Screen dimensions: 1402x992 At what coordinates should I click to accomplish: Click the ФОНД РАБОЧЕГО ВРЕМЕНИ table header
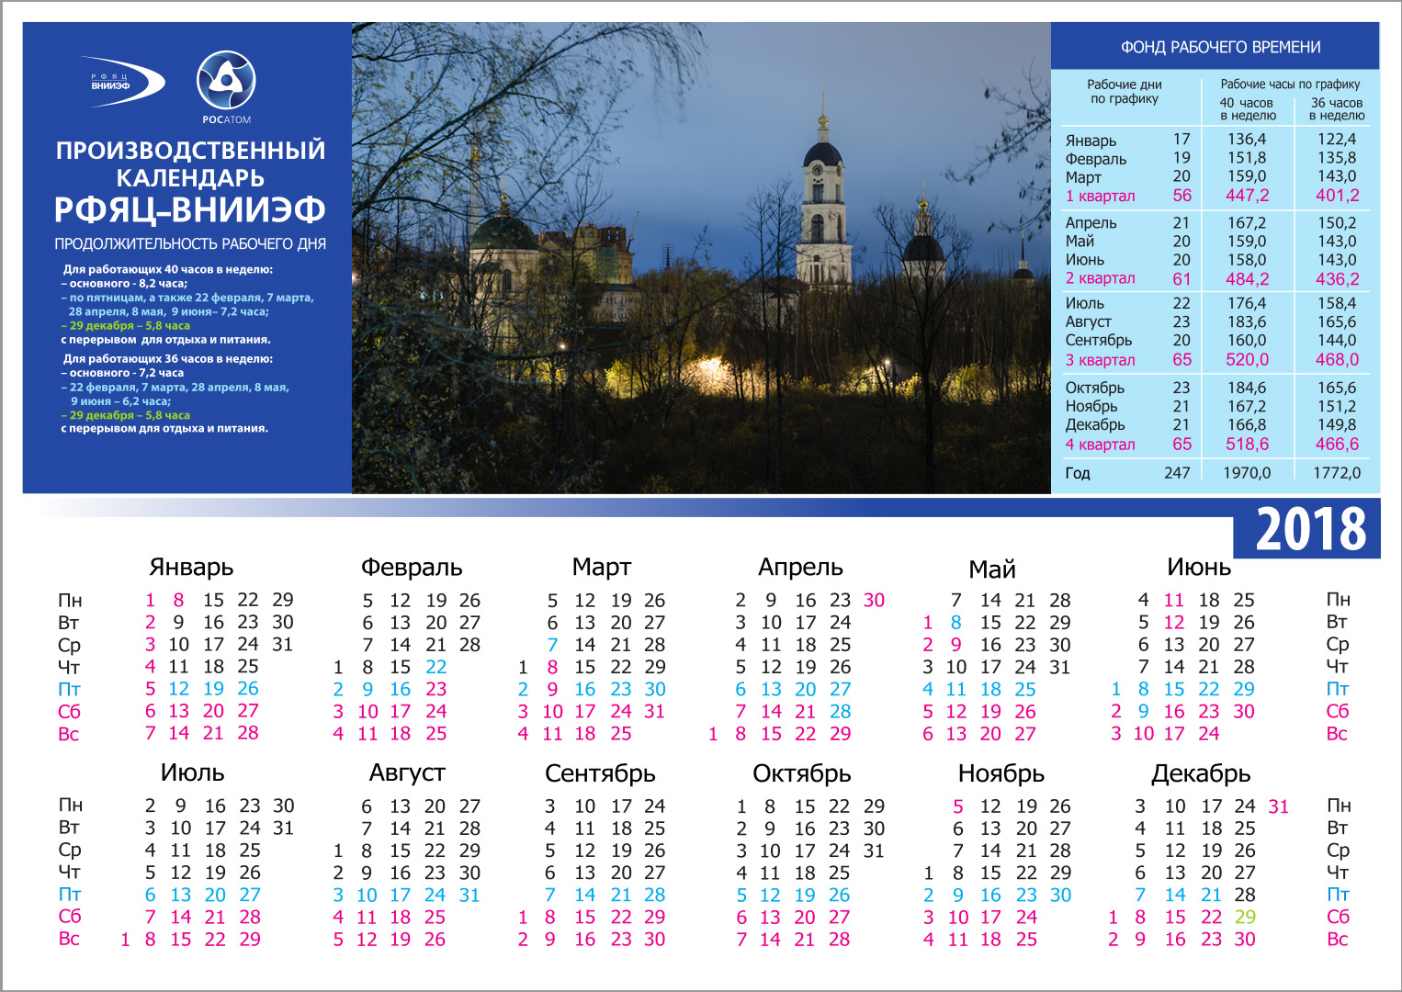click(1220, 47)
